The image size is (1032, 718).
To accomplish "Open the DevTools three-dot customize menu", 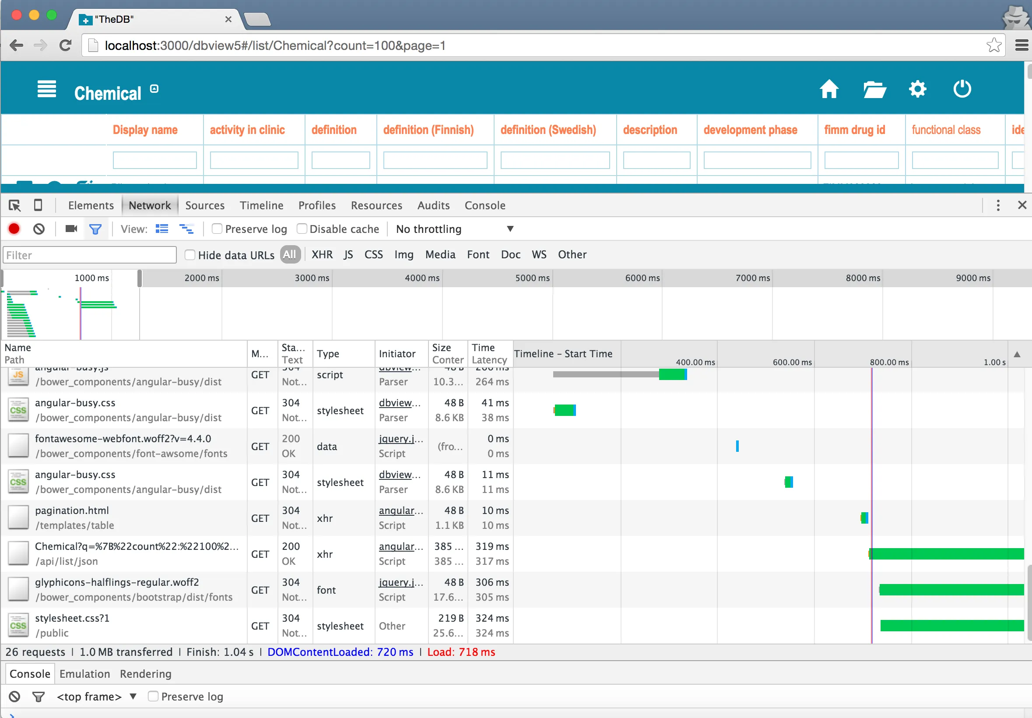I will pyautogui.click(x=998, y=205).
